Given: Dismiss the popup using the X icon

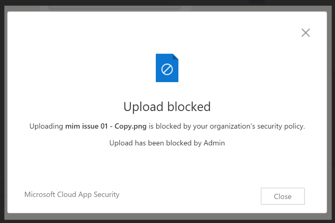Looking at the screenshot, I should coord(305,33).
